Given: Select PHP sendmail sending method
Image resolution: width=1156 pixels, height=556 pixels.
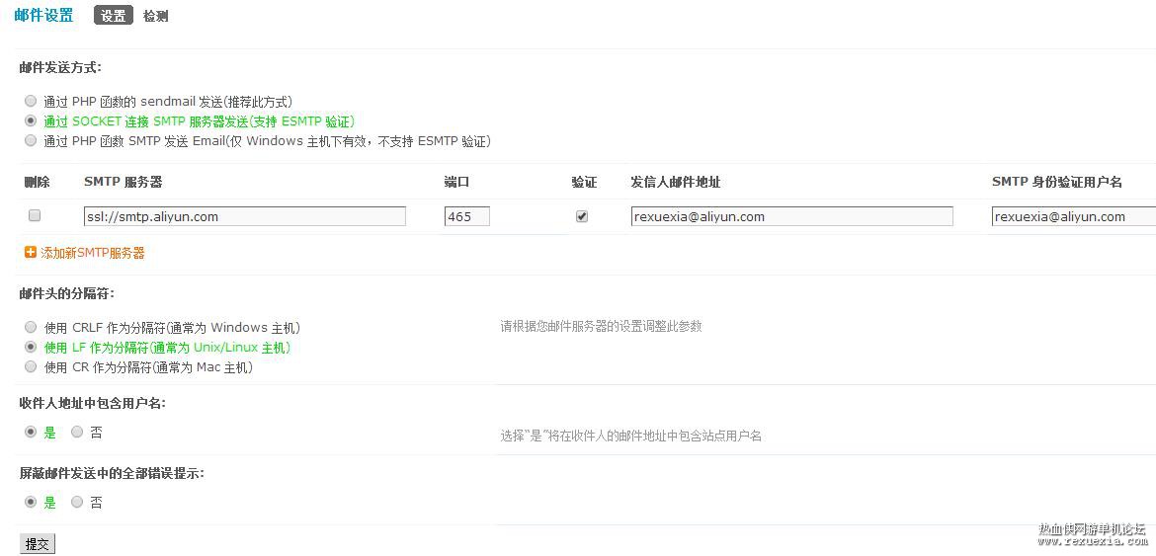Looking at the screenshot, I should (31, 101).
